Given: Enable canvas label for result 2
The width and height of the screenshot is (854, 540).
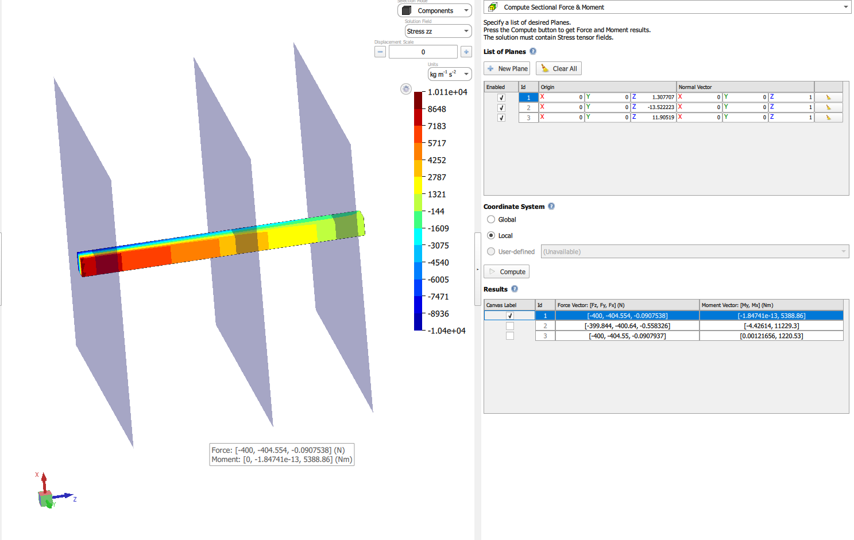Looking at the screenshot, I should [x=510, y=326].
